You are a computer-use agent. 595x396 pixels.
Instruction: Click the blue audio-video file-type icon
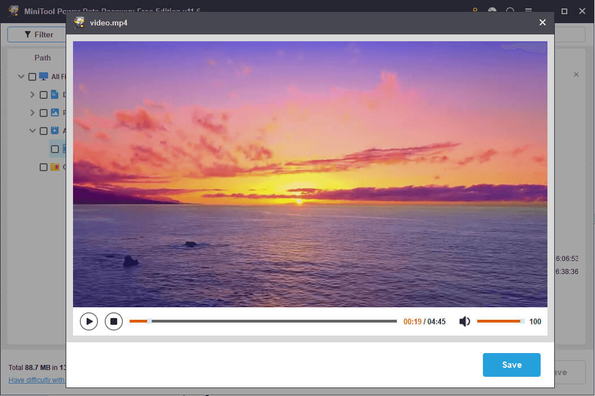(x=55, y=130)
